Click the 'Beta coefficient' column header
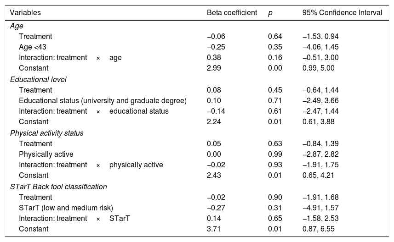This screenshot has height=242, width=394. (232, 13)
